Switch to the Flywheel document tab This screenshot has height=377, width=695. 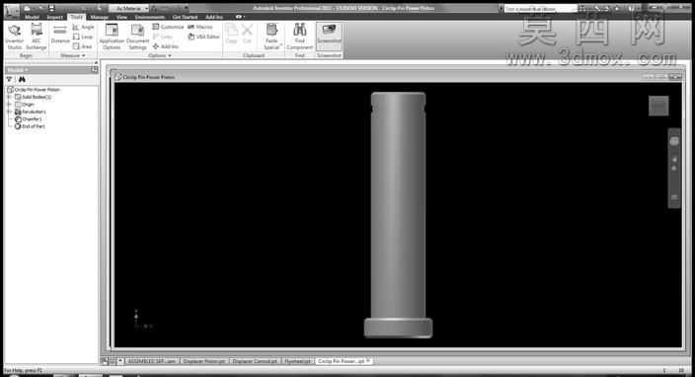[x=297, y=361]
